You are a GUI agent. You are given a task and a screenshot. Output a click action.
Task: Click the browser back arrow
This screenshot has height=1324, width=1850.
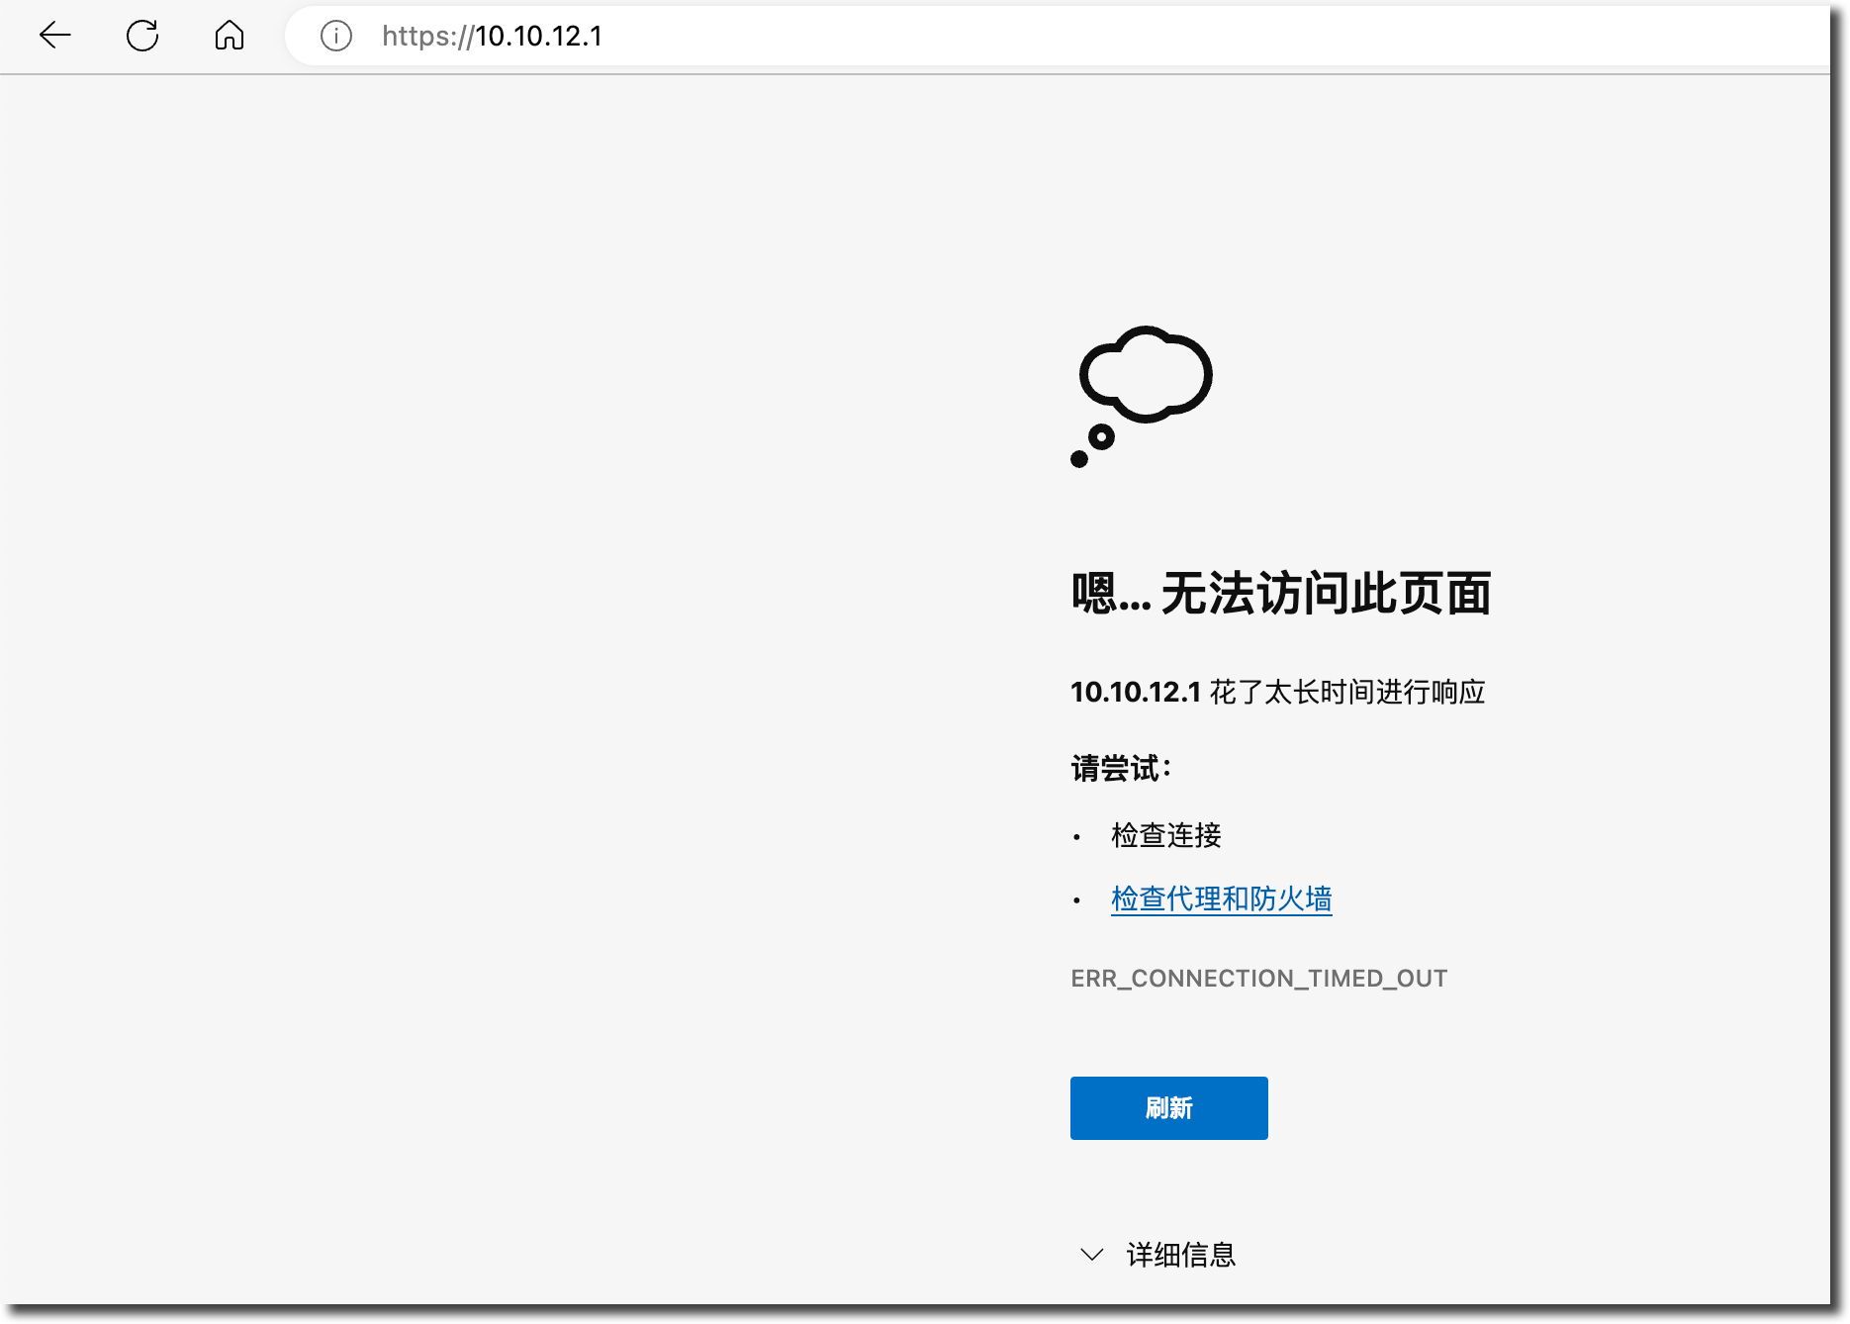click(x=55, y=36)
